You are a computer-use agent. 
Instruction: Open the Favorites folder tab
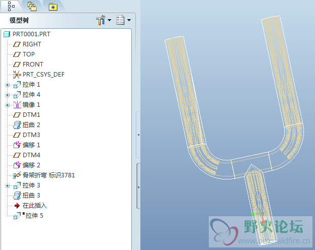(x=53, y=7)
